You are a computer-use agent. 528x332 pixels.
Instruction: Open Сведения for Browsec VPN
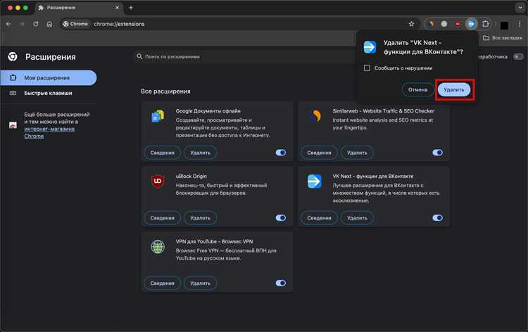tap(163, 283)
